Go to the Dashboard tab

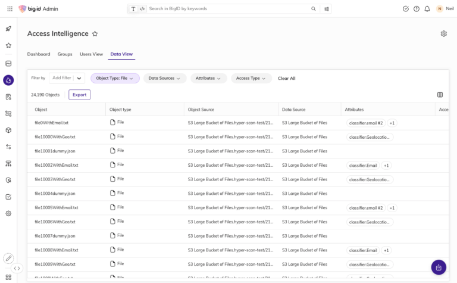(x=39, y=54)
